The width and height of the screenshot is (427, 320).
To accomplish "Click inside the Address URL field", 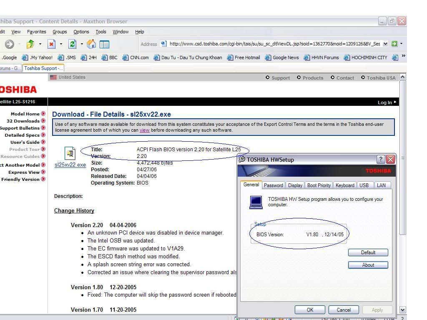I will point(274,44).
